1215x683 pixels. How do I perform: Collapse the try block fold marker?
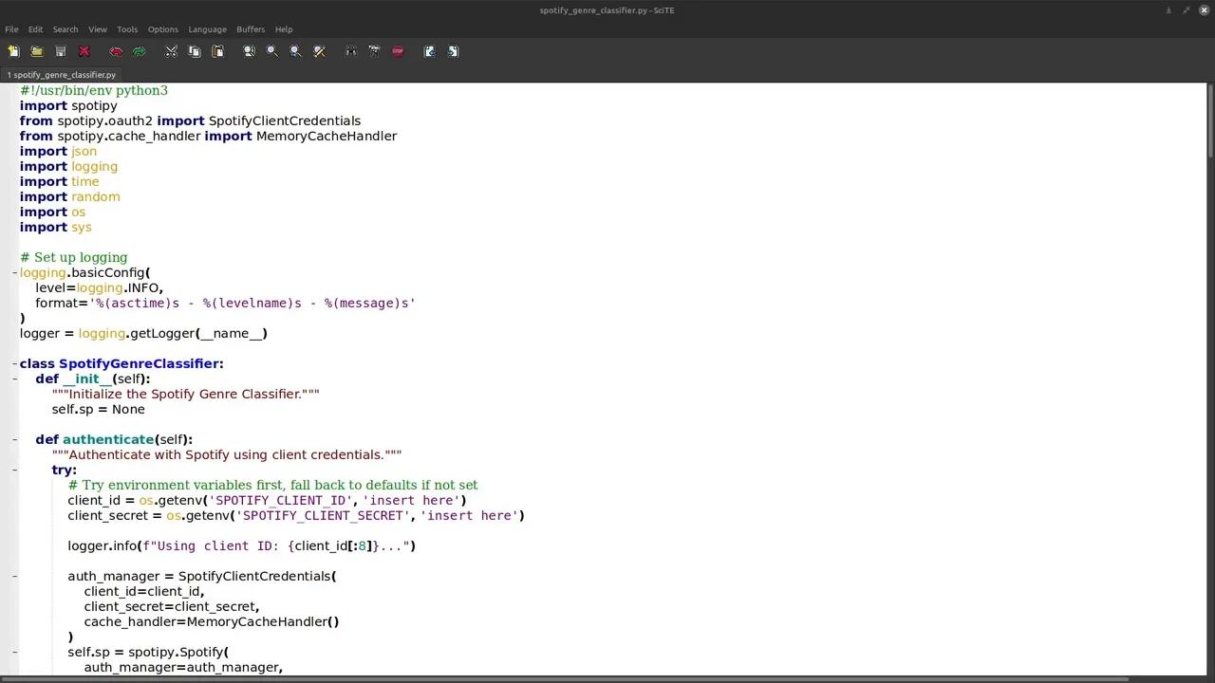tap(15, 471)
